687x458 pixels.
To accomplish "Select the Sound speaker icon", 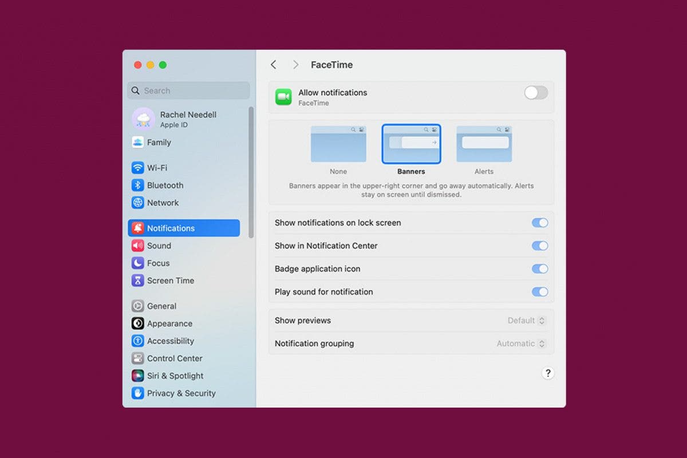I will pyautogui.click(x=137, y=246).
